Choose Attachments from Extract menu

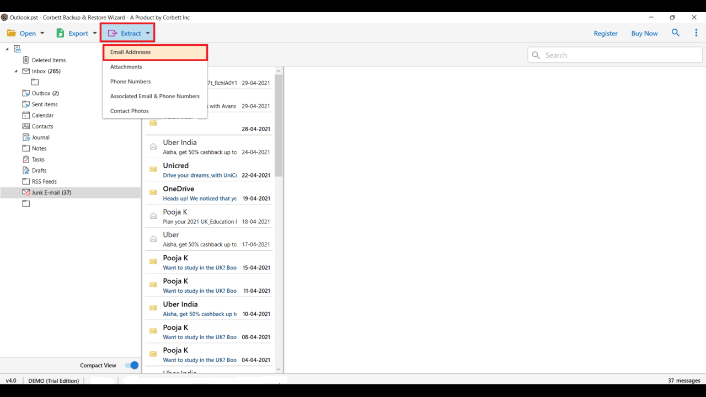tap(155, 67)
